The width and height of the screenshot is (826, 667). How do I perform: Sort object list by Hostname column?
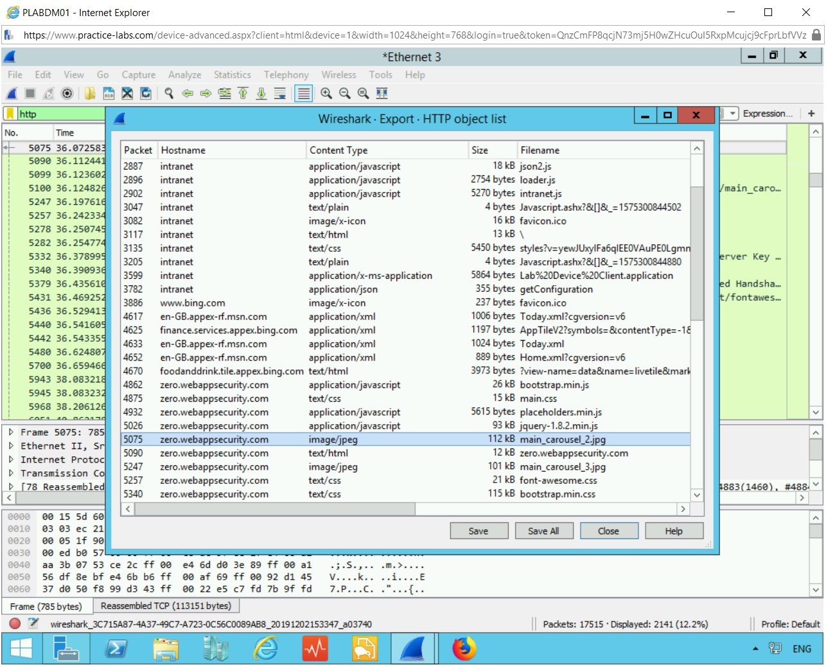coord(232,150)
